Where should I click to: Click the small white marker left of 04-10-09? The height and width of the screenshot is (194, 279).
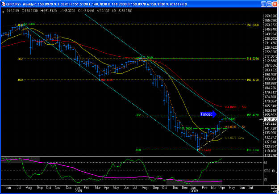(3, 12)
